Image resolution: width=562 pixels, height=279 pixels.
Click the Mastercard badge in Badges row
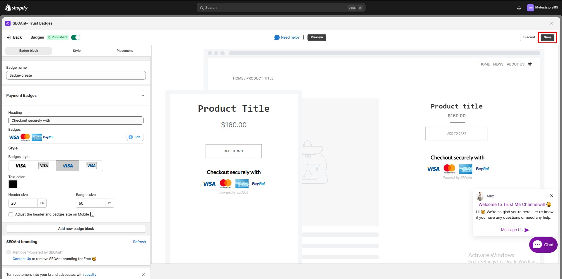[25, 137]
